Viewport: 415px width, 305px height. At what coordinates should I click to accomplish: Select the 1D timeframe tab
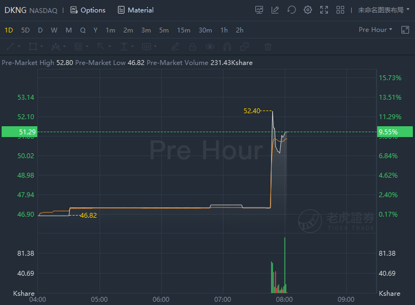[x=9, y=30]
